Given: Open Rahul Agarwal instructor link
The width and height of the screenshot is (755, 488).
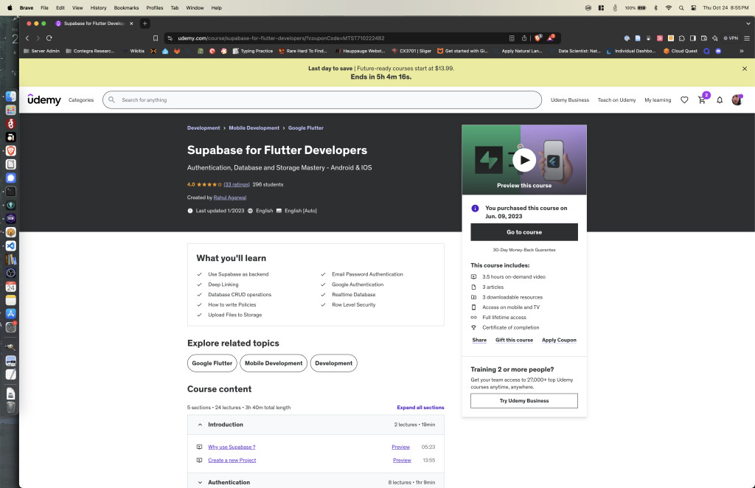Looking at the screenshot, I should [x=230, y=198].
